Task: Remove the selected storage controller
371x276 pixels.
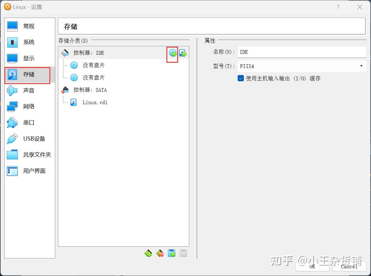Action: pyautogui.click(x=160, y=253)
